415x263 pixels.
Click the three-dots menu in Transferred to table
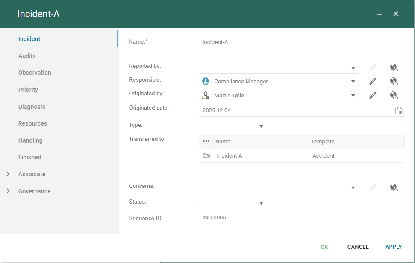click(206, 142)
